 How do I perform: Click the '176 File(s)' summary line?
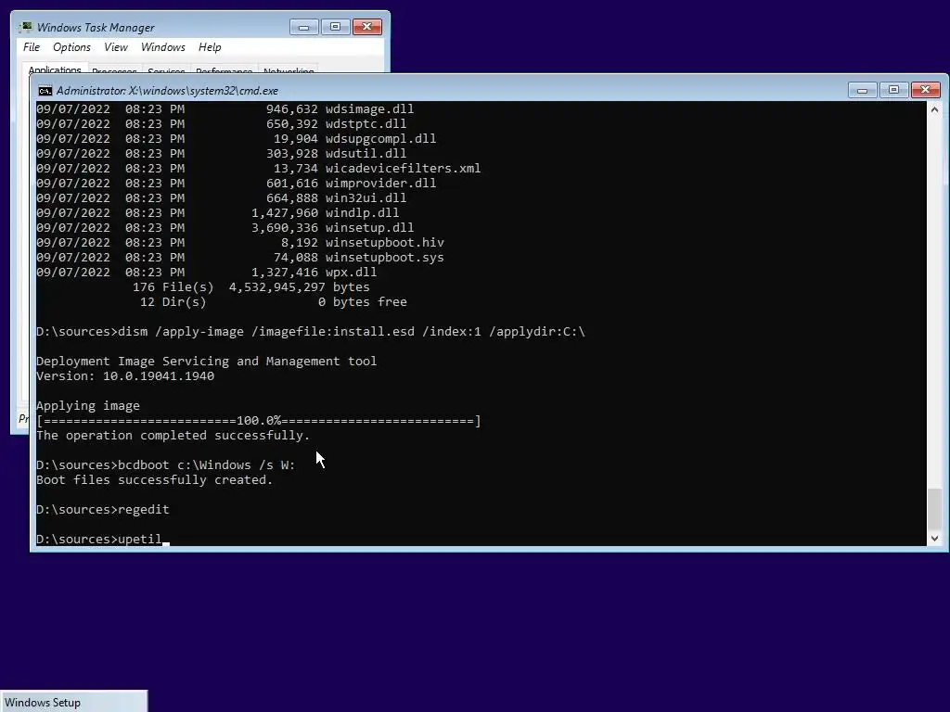point(250,287)
